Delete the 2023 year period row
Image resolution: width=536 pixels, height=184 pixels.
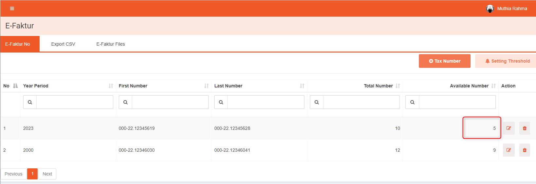tap(524, 128)
